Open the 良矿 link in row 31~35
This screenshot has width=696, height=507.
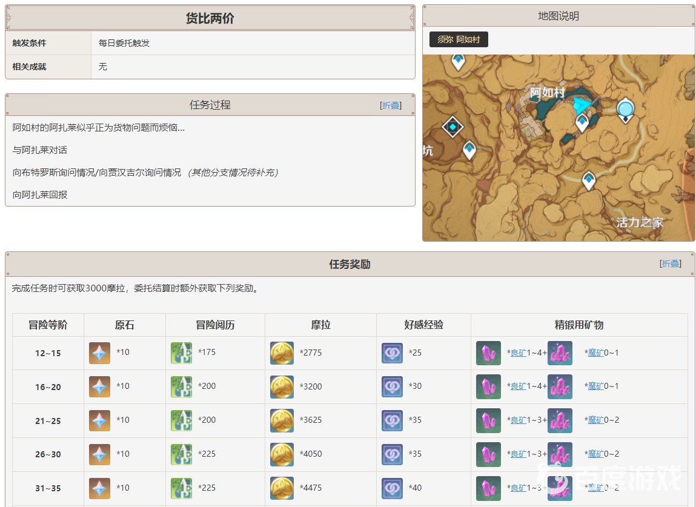pos(519,488)
